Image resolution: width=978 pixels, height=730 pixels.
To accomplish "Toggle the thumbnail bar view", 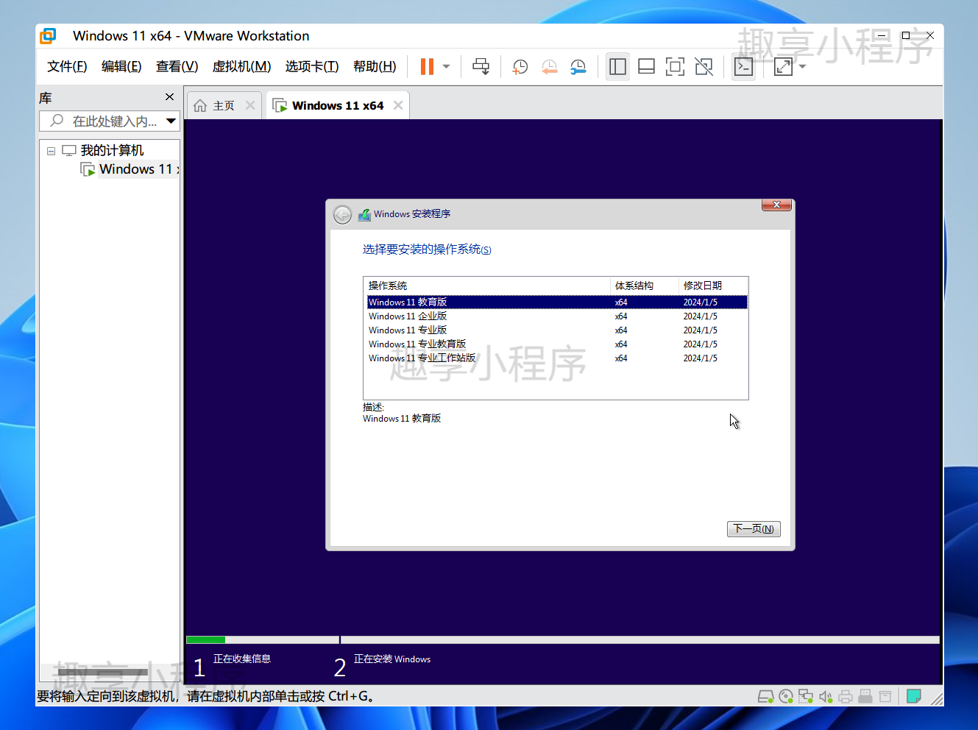I will 646,67.
